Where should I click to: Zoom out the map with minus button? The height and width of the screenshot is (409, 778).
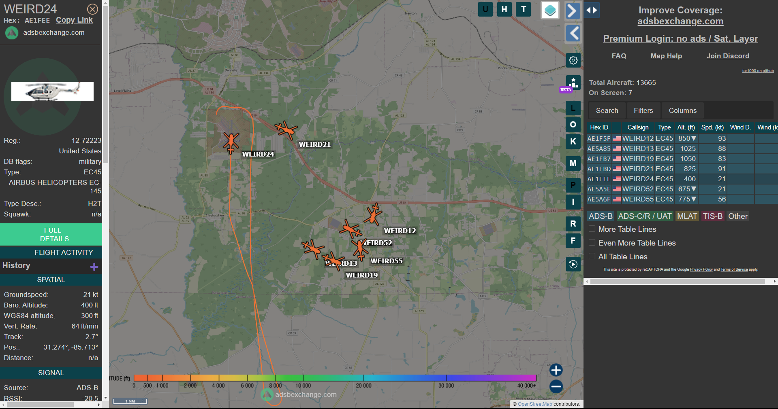(x=556, y=386)
